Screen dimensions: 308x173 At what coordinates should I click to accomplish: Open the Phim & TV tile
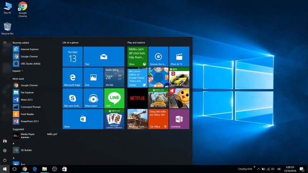pyautogui.click(x=179, y=57)
